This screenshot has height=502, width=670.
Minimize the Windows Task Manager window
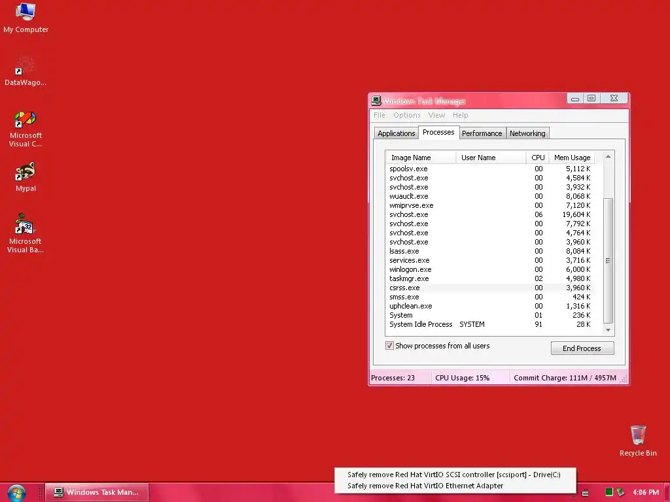click(x=575, y=99)
